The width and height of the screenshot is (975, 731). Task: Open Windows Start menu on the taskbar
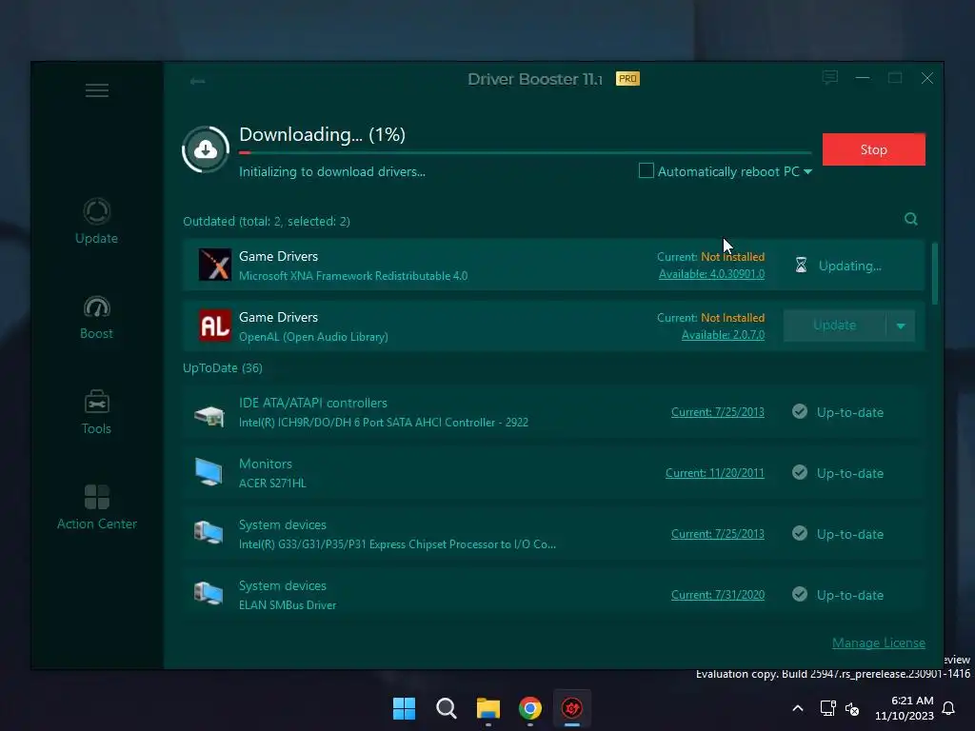point(404,708)
